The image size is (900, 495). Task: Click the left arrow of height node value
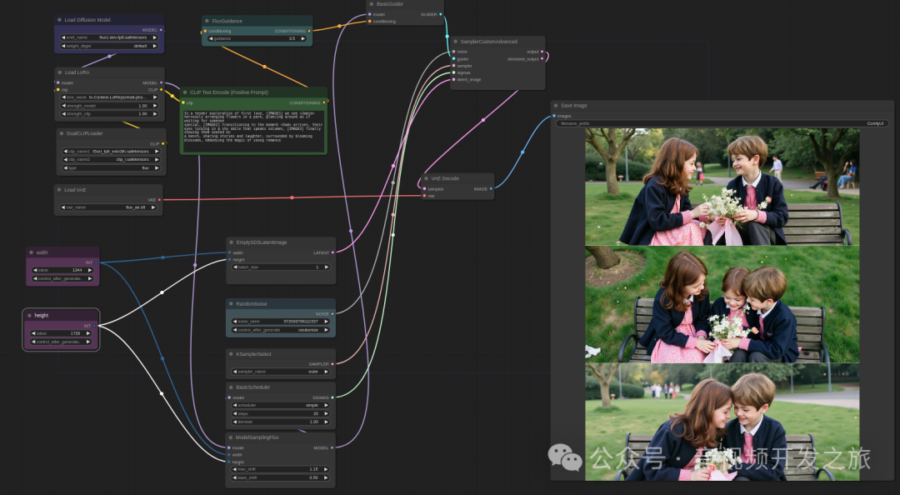pyautogui.click(x=34, y=333)
